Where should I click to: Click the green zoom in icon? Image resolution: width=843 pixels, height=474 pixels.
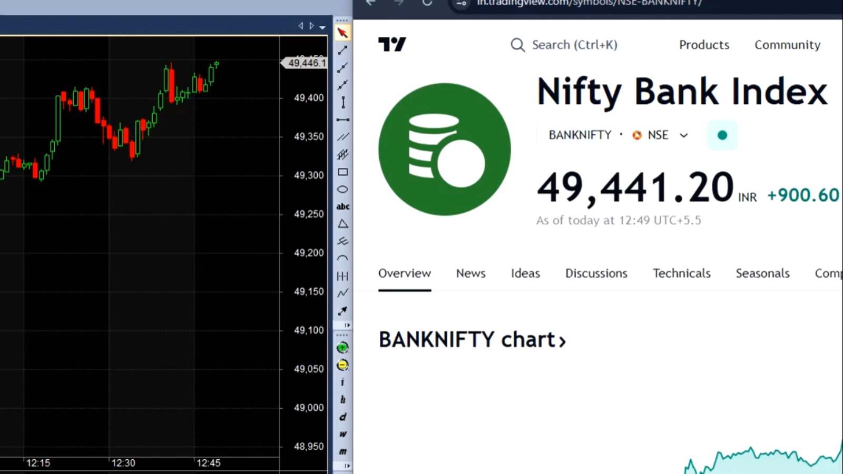point(342,348)
